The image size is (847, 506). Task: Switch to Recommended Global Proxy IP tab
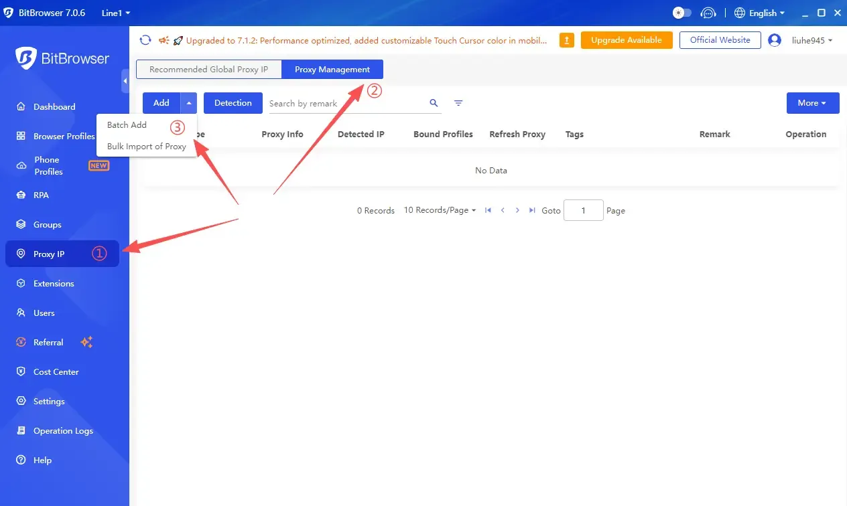[x=208, y=70]
